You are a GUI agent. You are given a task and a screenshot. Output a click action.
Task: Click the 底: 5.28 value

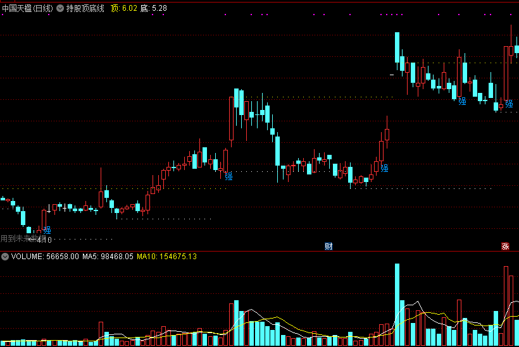pos(154,8)
